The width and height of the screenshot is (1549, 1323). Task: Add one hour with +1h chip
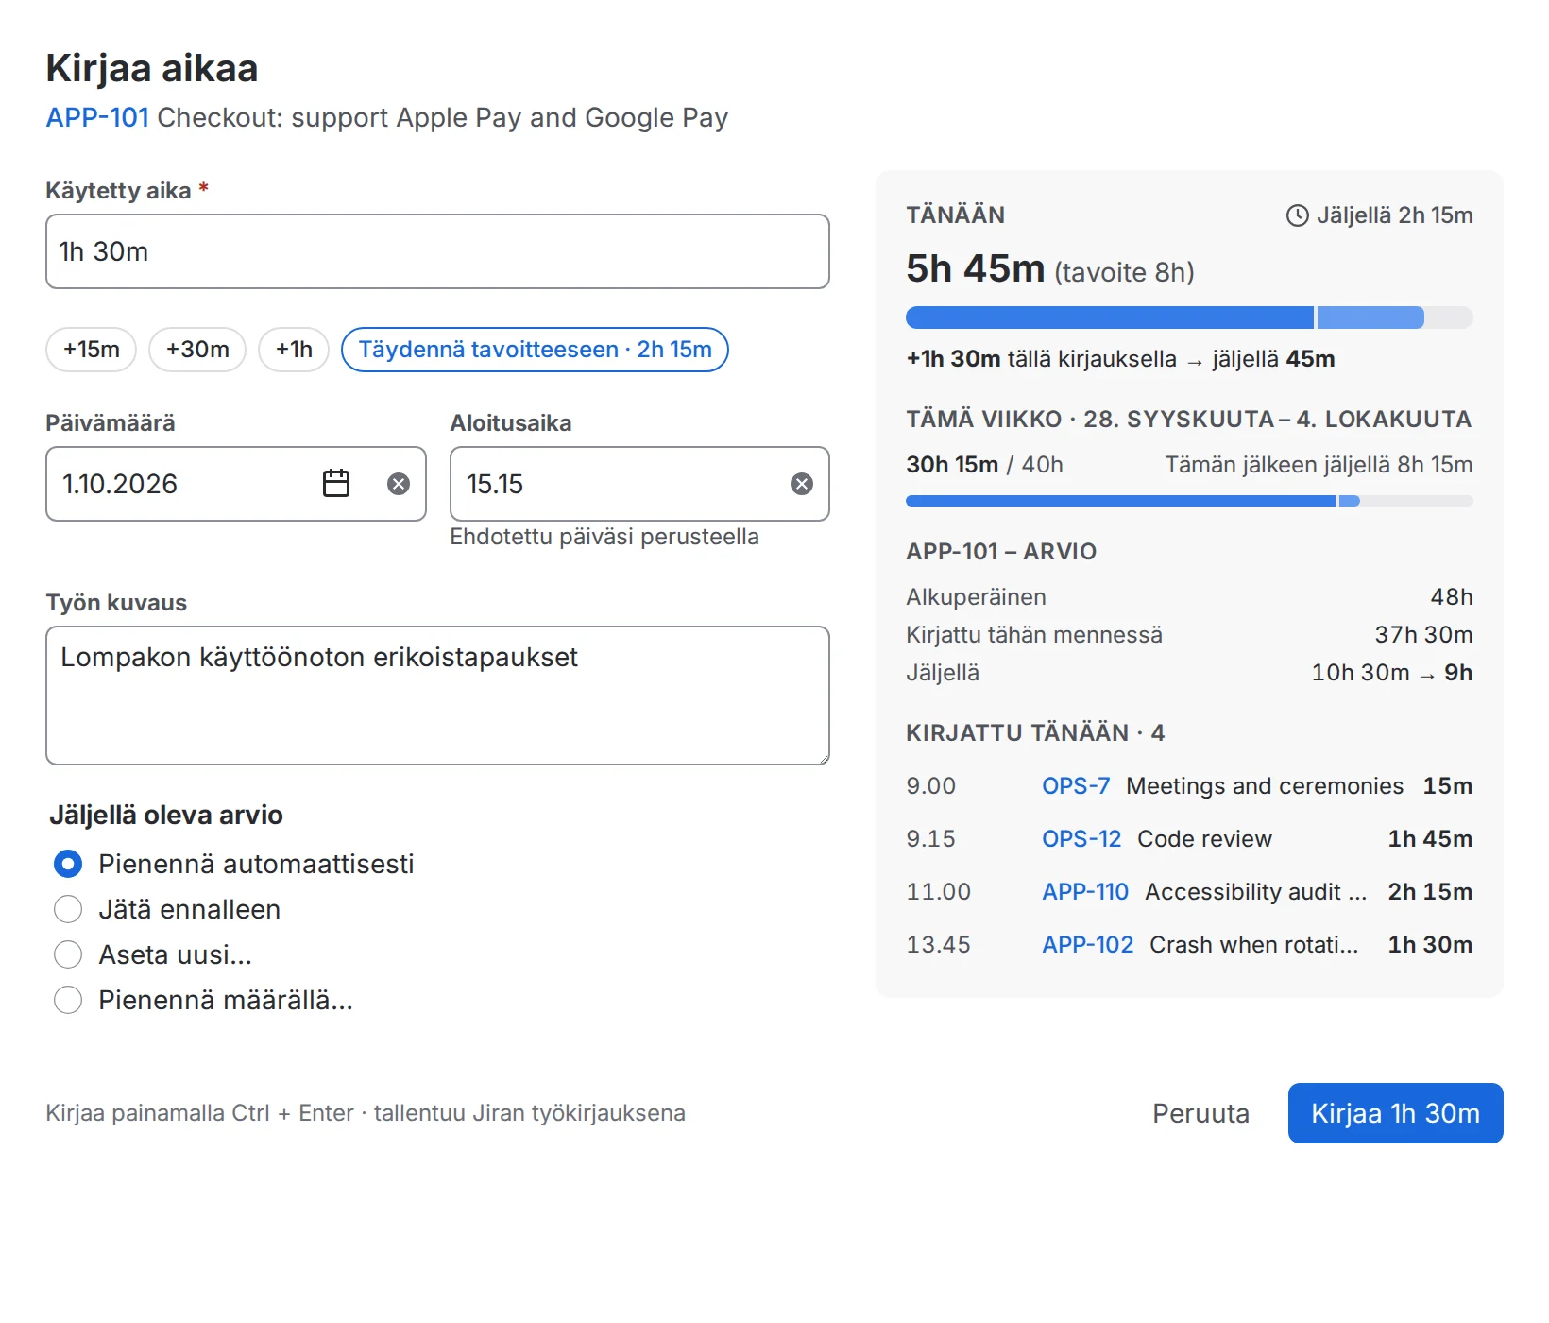click(x=294, y=350)
